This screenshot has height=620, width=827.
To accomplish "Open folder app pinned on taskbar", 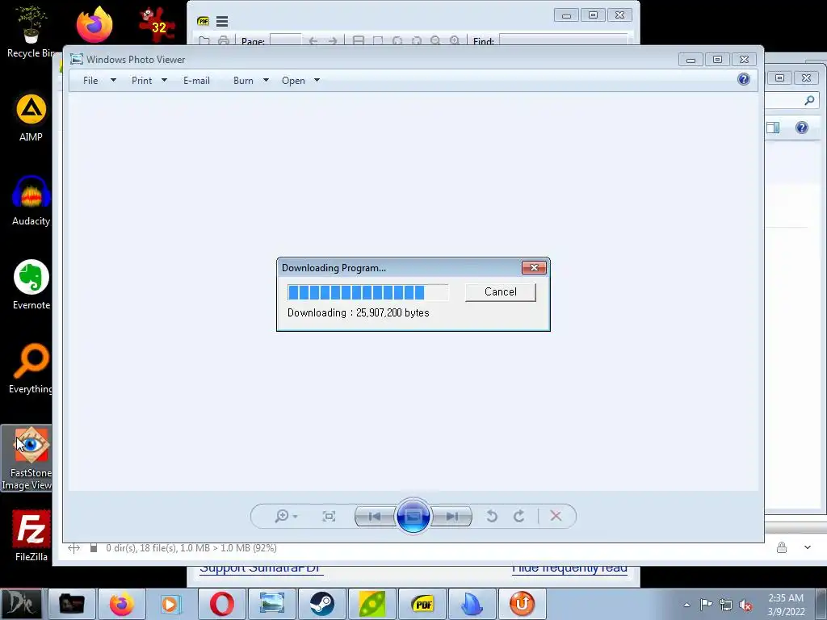I will 72,604.
